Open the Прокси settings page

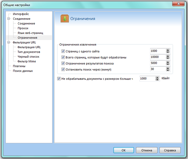pyautogui.click(x=23, y=28)
